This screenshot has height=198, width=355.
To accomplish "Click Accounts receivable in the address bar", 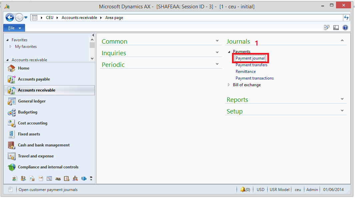I will click(x=79, y=18).
